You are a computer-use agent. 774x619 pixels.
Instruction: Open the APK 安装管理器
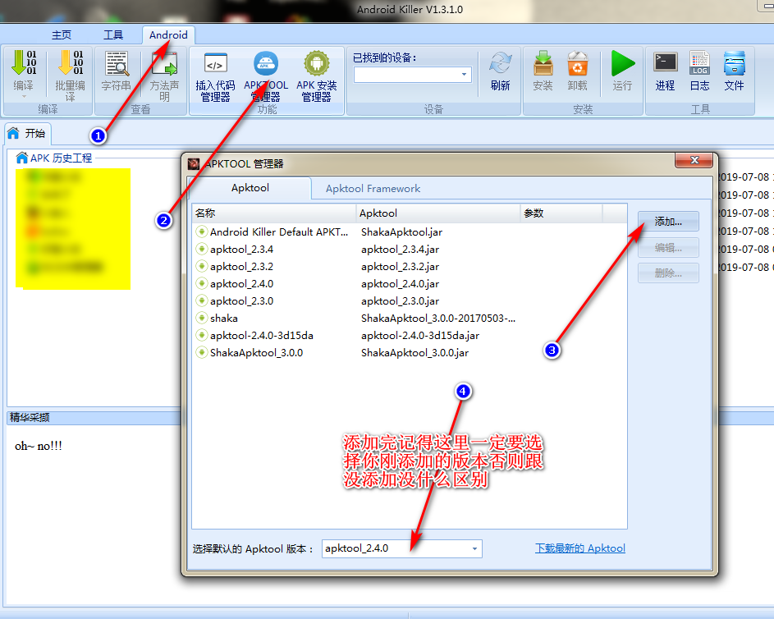coord(317,72)
